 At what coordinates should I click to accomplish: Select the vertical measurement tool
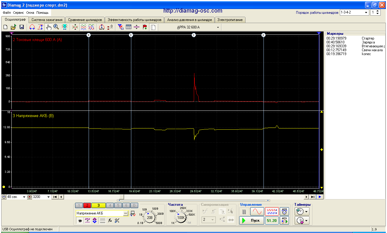pyautogui.click(x=40, y=27)
